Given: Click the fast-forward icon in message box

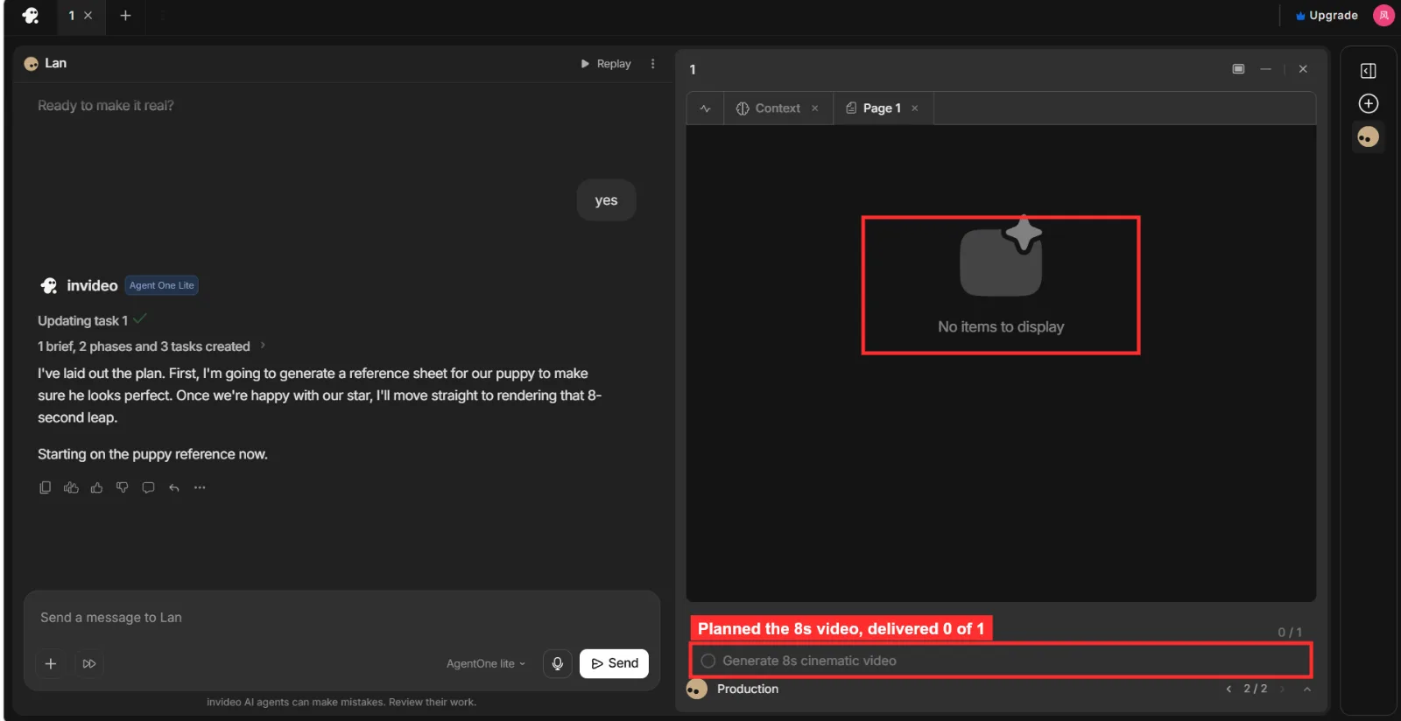Looking at the screenshot, I should pyautogui.click(x=89, y=663).
